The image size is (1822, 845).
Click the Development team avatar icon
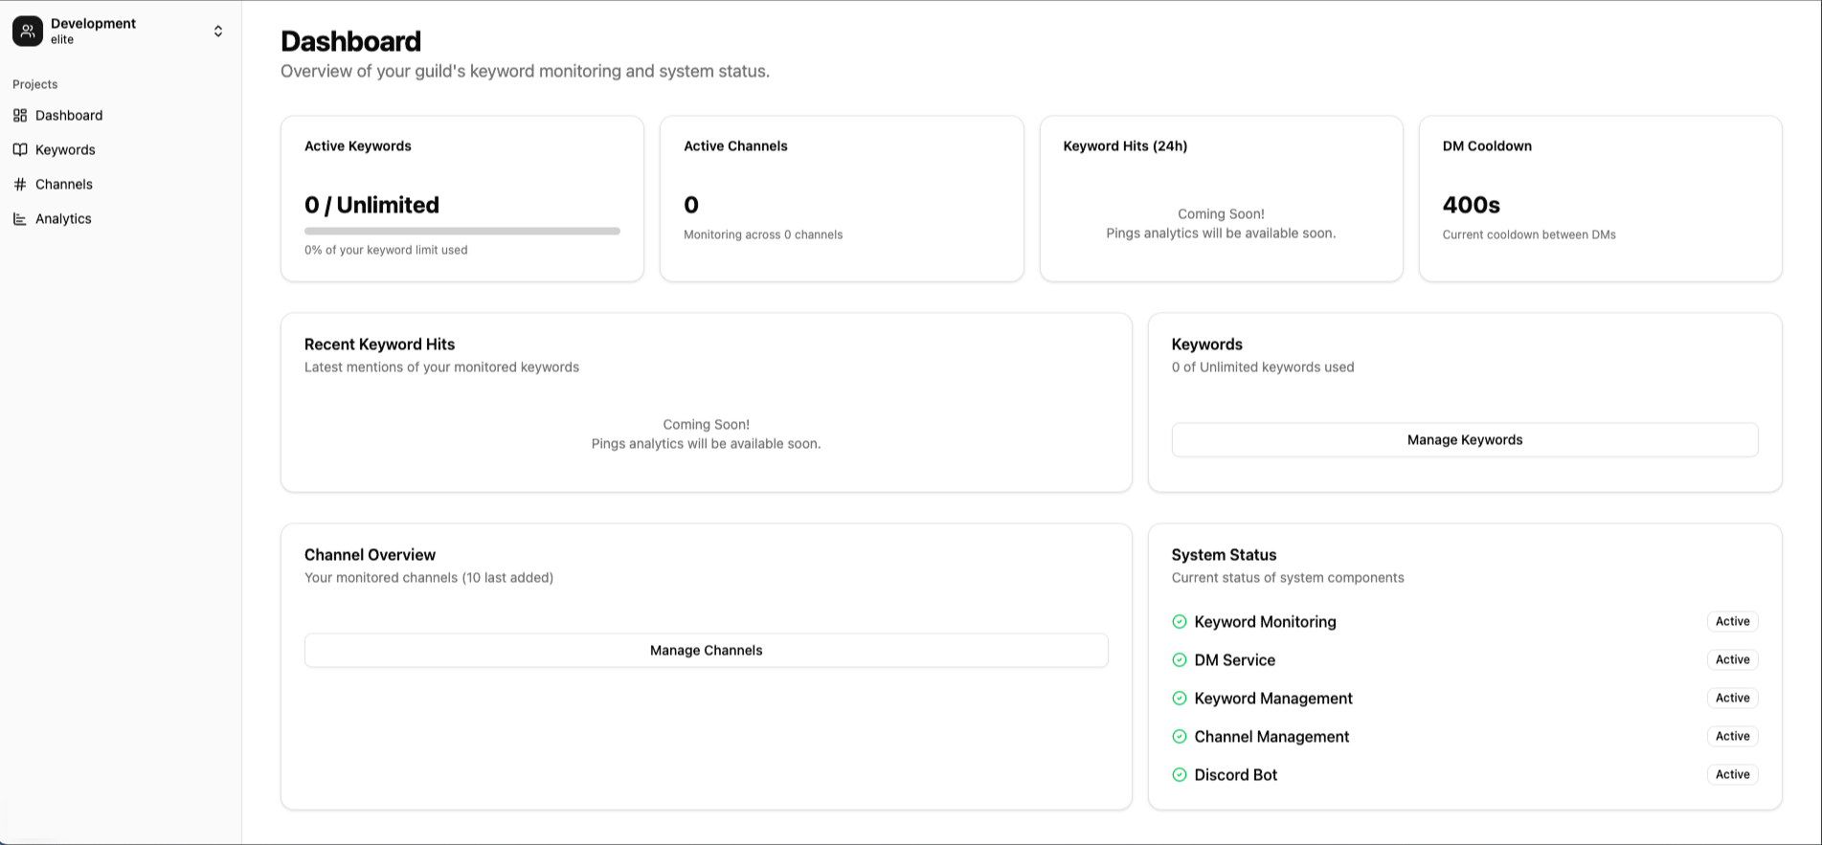(28, 31)
